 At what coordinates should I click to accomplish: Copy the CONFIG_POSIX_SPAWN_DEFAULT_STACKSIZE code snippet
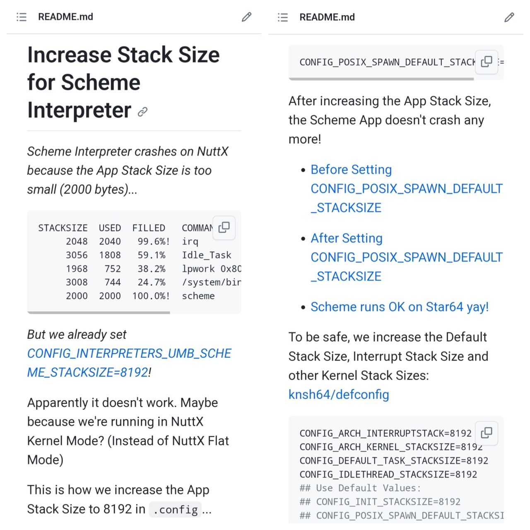click(487, 62)
